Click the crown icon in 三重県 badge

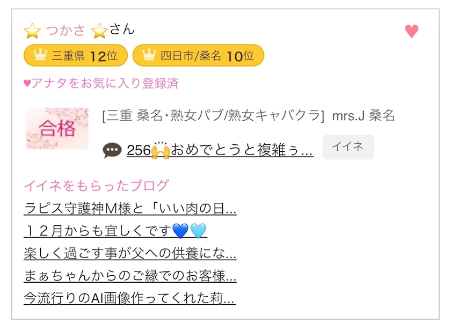(41, 56)
